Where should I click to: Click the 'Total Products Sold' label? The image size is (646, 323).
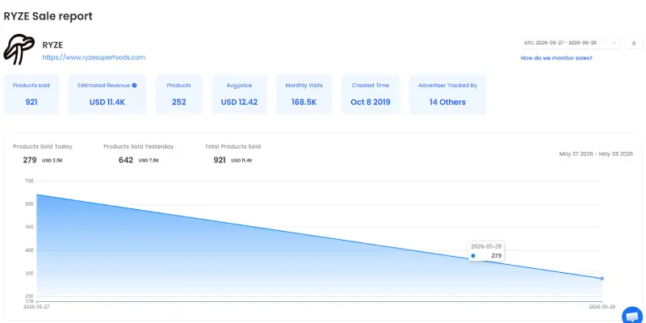click(233, 147)
